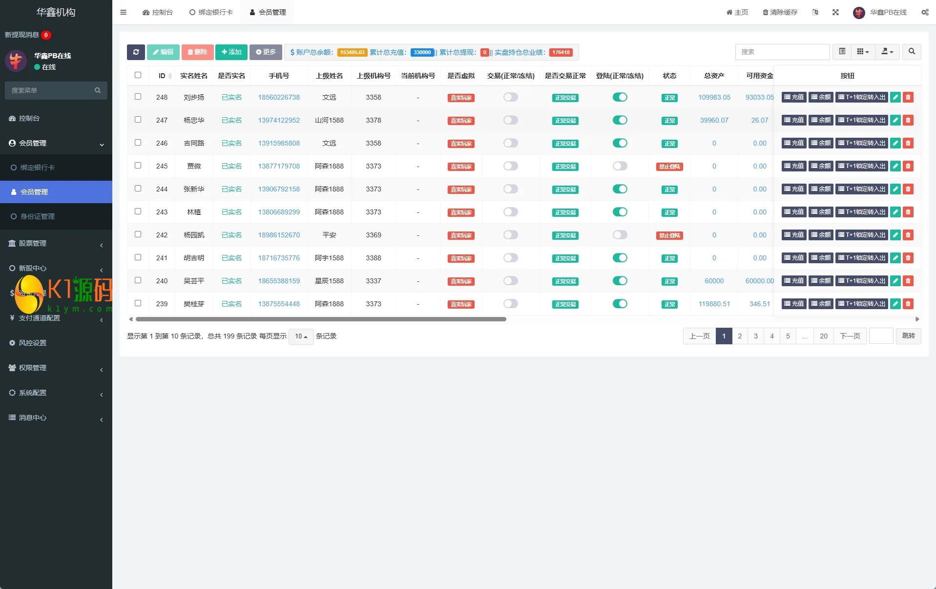936x589 pixels.
Task: Click the green 添加 button
Action: [x=231, y=52]
